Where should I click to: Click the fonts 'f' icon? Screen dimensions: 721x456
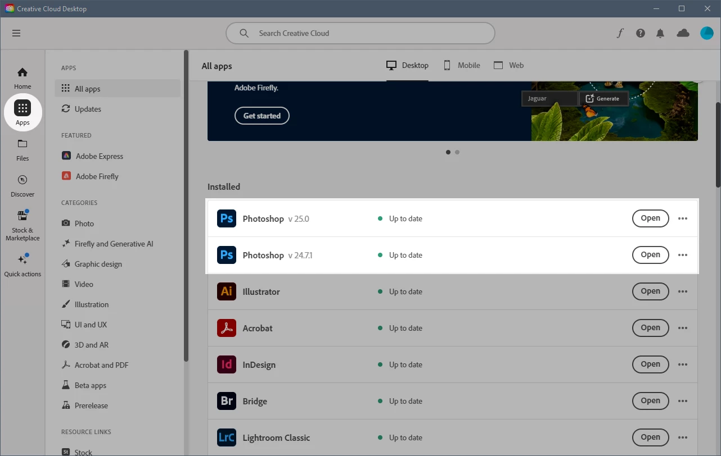click(620, 33)
